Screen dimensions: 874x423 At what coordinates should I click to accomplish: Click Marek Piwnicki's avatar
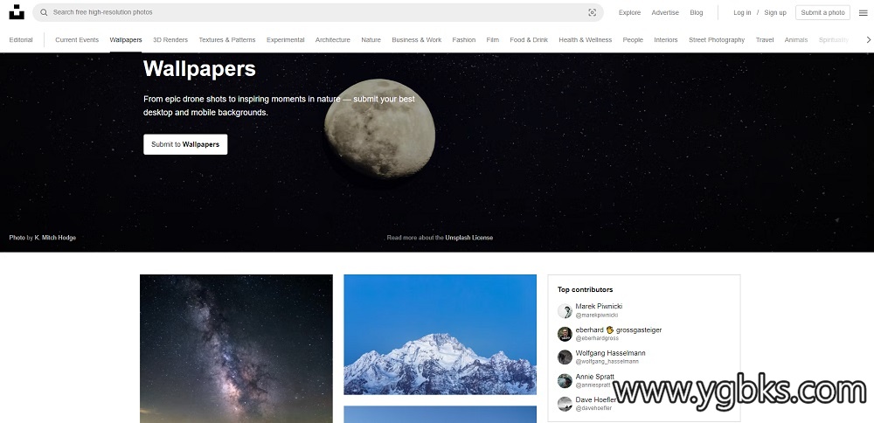click(565, 310)
